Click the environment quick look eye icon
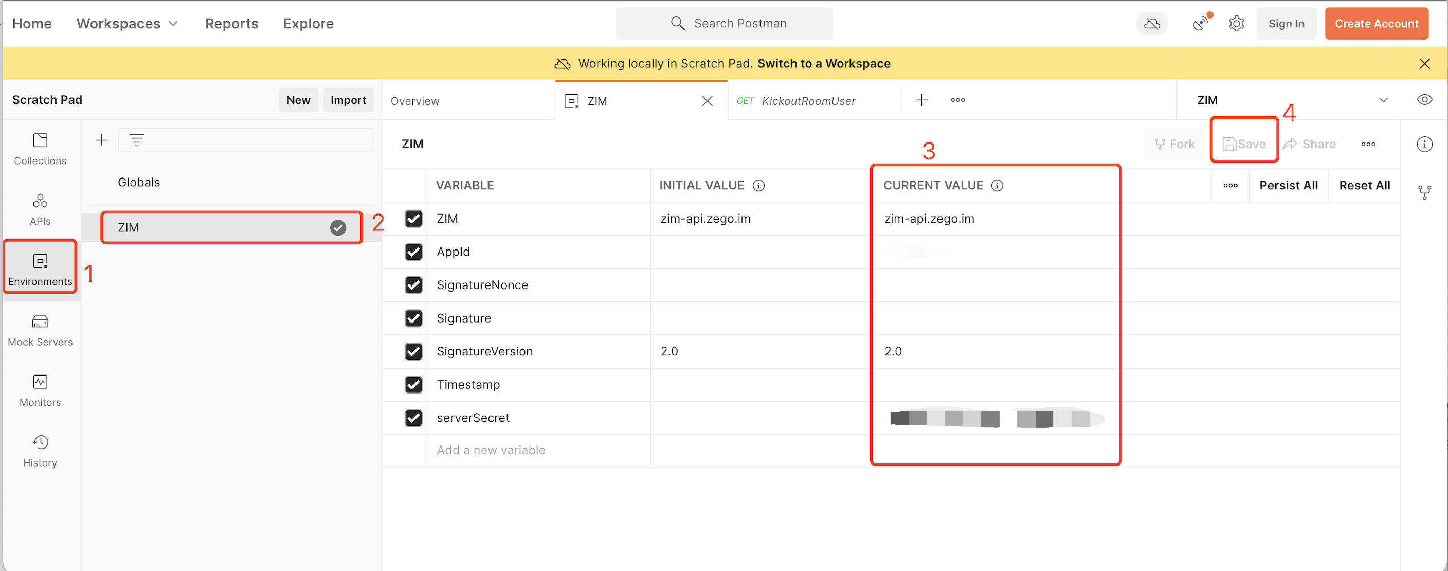This screenshot has height=571, width=1448. click(1424, 100)
